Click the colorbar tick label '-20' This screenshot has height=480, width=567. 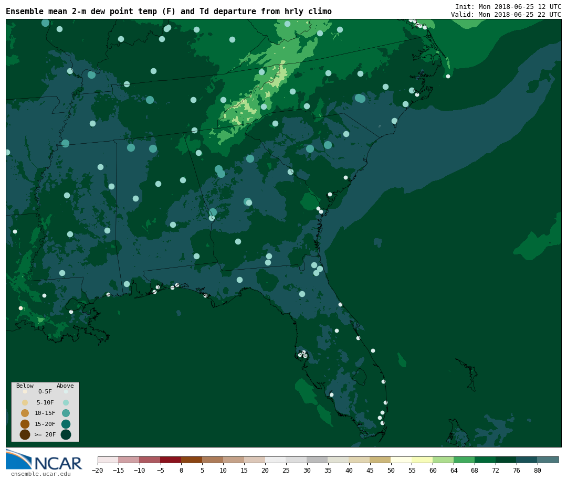point(97,470)
